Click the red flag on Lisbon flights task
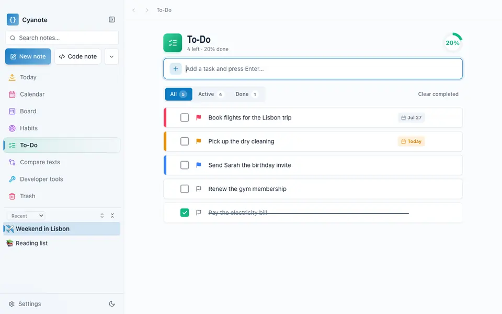502x314 pixels. [x=199, y=117]
